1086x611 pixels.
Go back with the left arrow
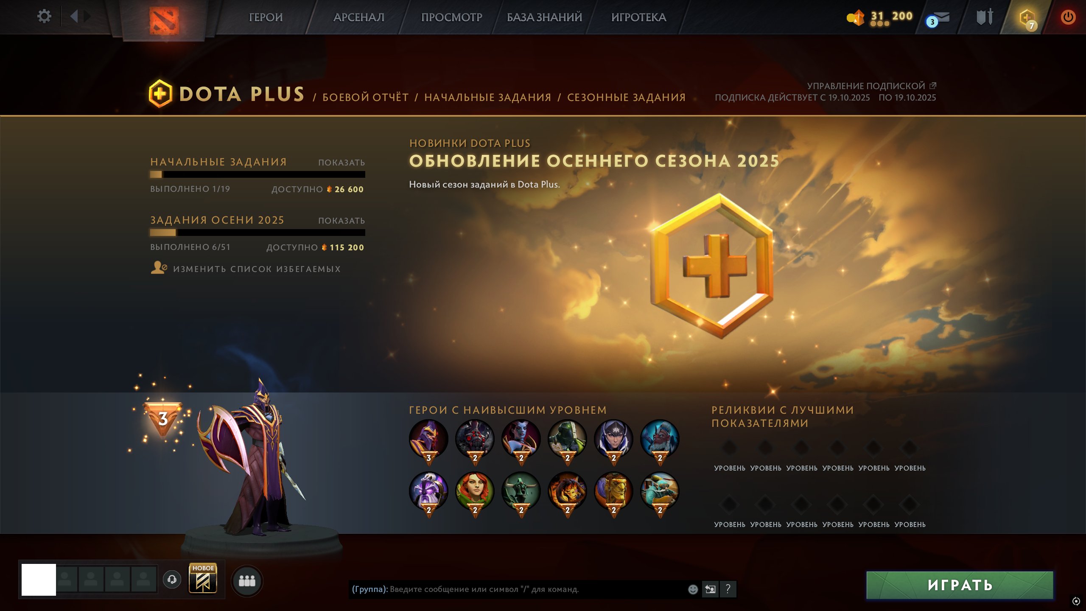tap(74, 17)
